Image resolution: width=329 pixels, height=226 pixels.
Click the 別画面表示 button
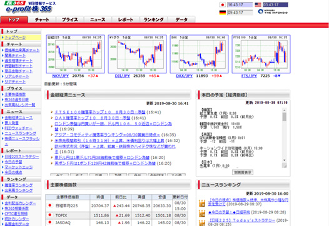(243, 172)
